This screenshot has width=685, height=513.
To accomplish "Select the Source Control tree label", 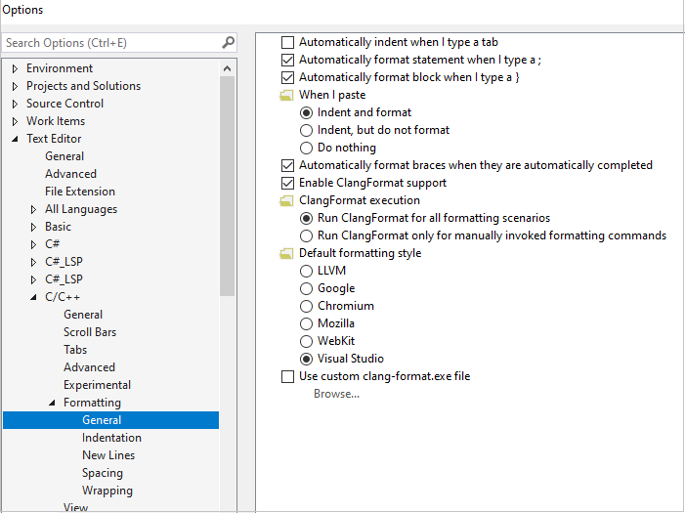I will point(64,104).
